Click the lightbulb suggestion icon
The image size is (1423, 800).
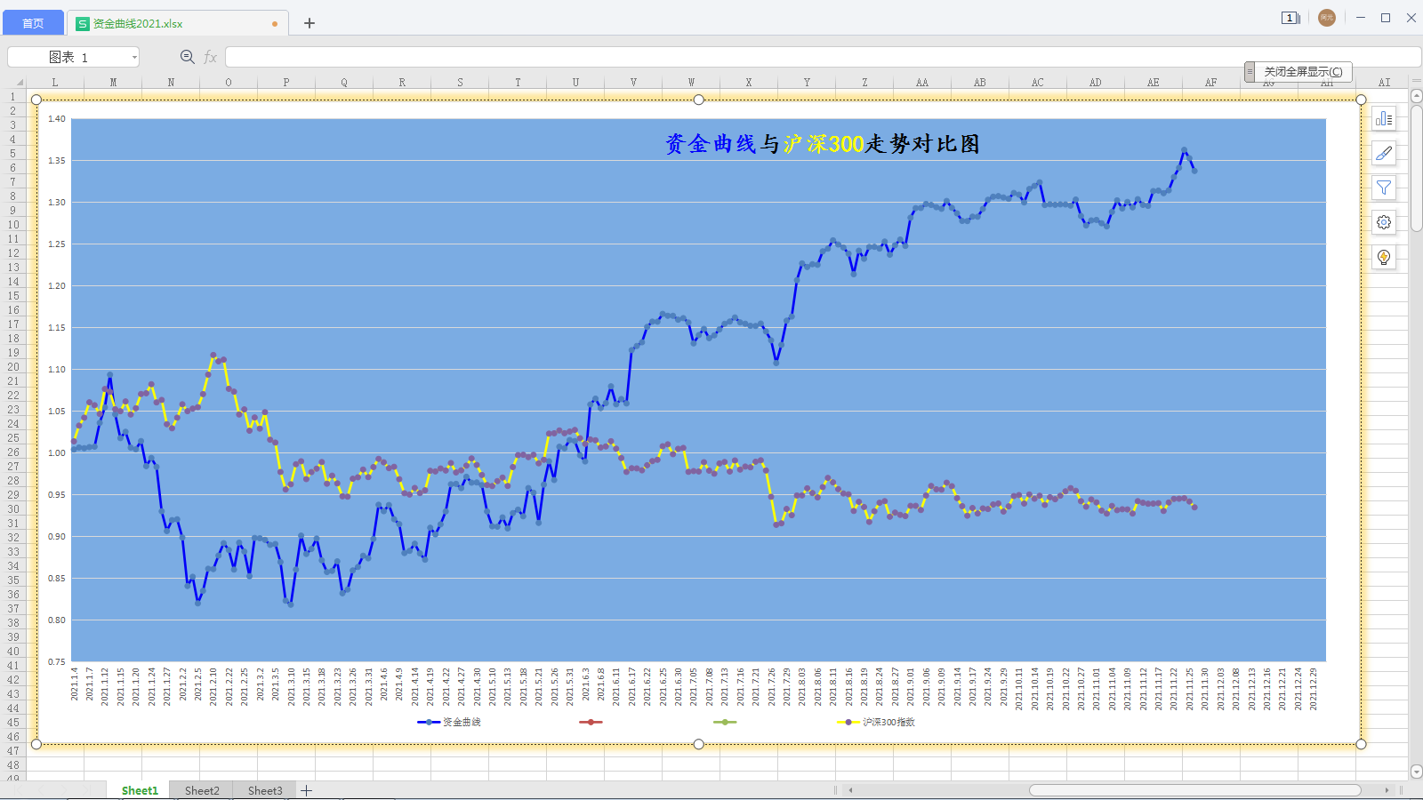click(1384, 258)
